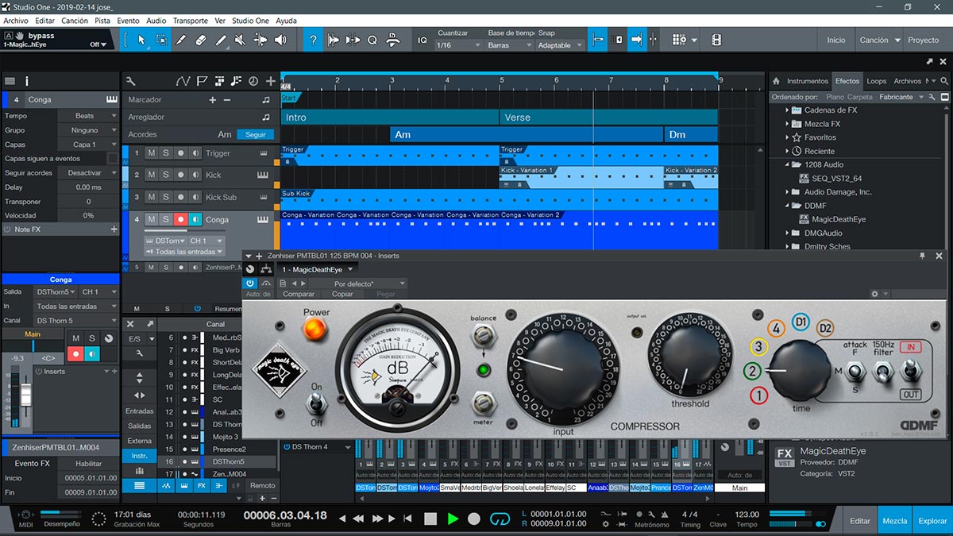Open the Ayuda menu
The image size is (953, 536).
pyautogui.click(x=286, y=21)
